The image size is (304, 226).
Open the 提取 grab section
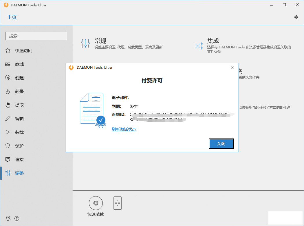[19, 105]
